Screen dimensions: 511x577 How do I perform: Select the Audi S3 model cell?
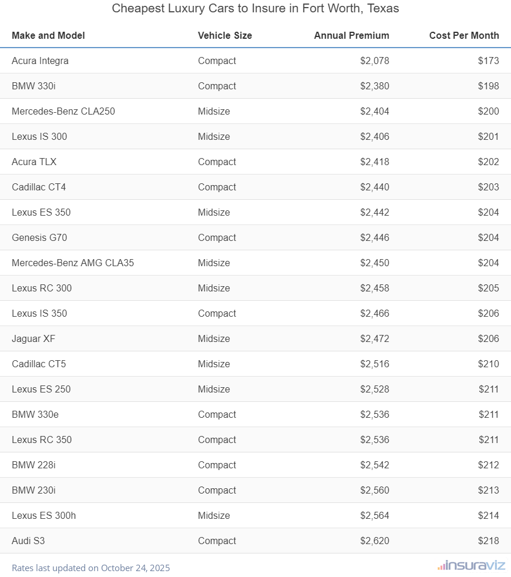tap(28, 541)
